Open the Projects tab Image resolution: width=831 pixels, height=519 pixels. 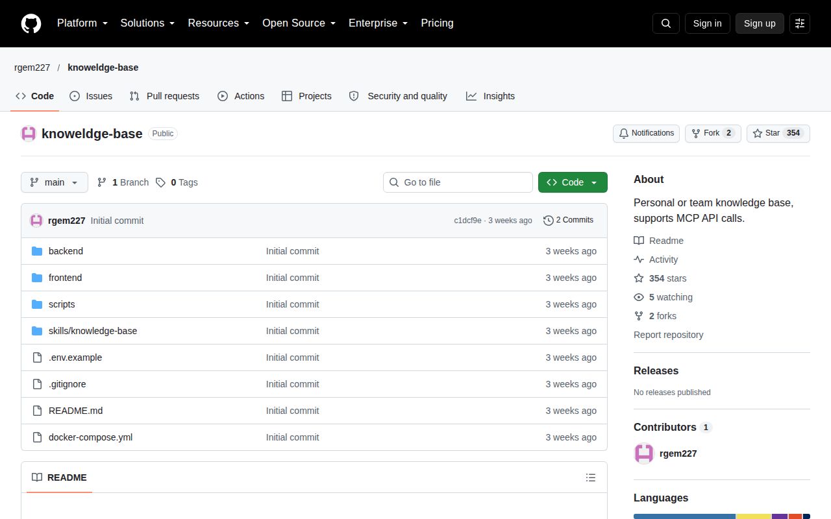point(306,96)
